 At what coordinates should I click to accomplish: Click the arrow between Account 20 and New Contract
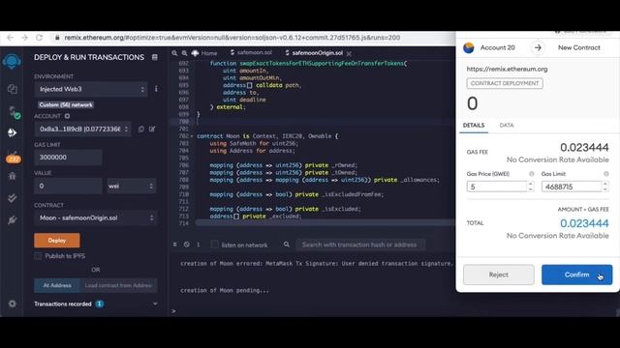point(538,47)
